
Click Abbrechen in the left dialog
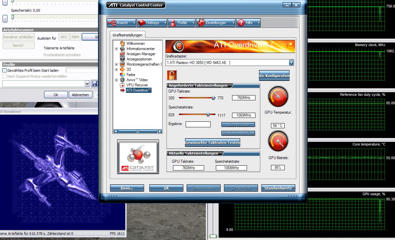80,95
